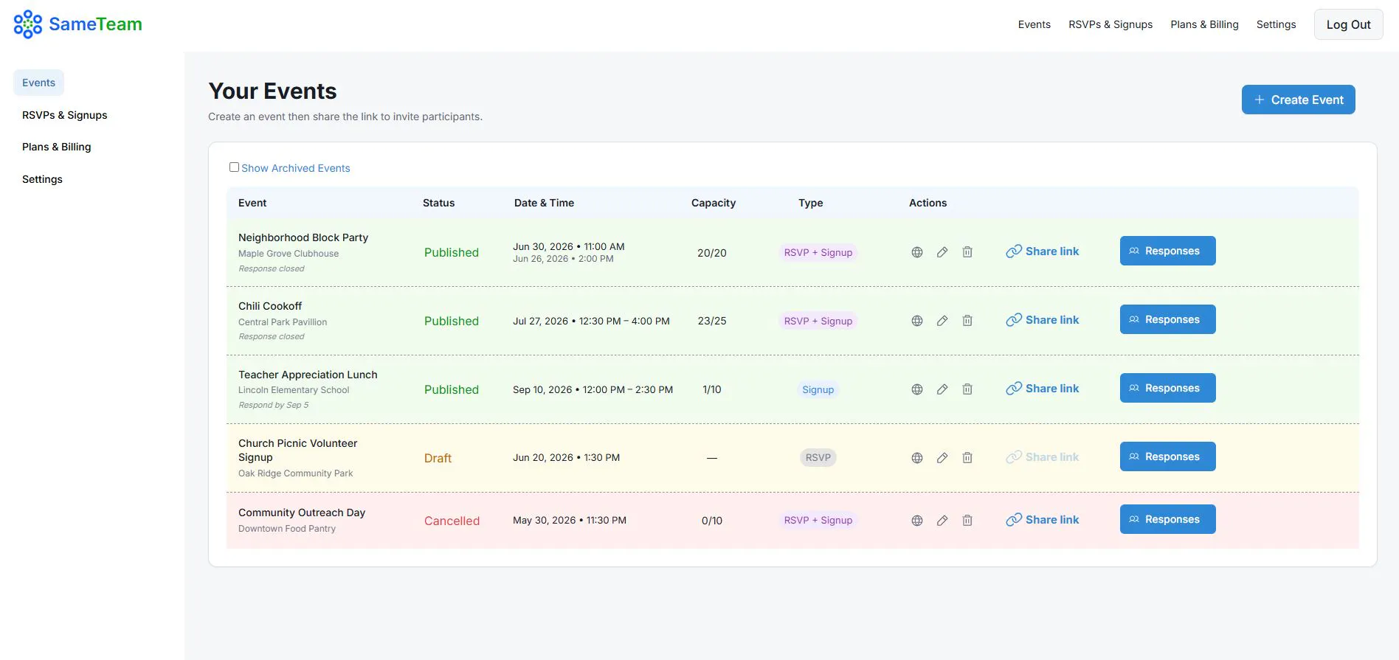View Responses for Teacher Appreciation Lunch

(x=1167, y=388)
